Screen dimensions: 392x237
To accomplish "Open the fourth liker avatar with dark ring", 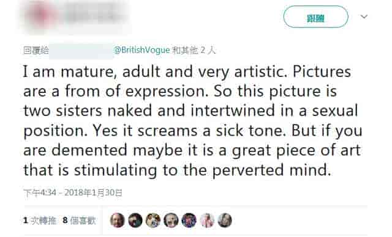I will click(171, 221).
